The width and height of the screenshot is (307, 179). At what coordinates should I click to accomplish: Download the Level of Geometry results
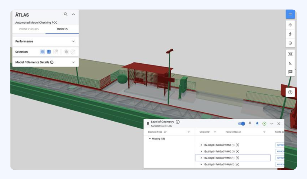point(257,124)
